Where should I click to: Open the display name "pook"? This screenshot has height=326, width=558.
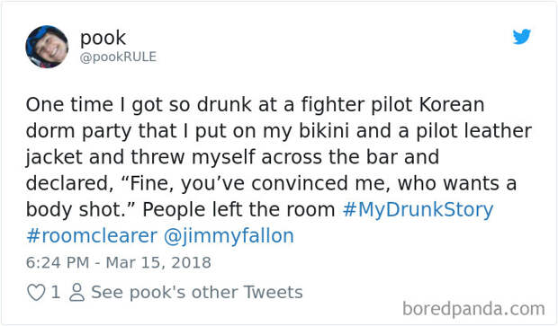pyautogui.click(x=103, y=38)
